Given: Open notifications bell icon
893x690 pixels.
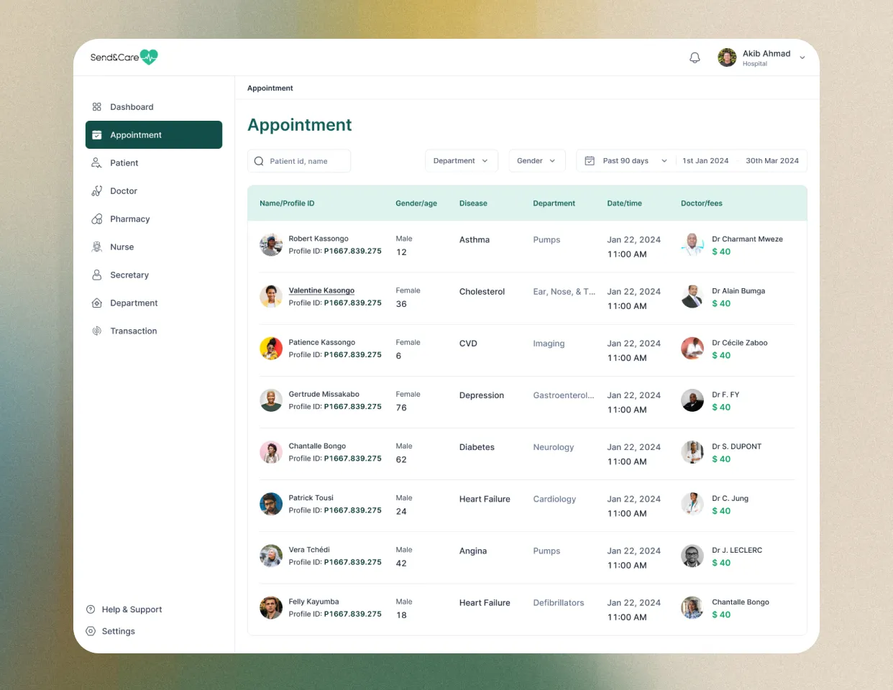Looking at the screenshot, I should point(695,57).
